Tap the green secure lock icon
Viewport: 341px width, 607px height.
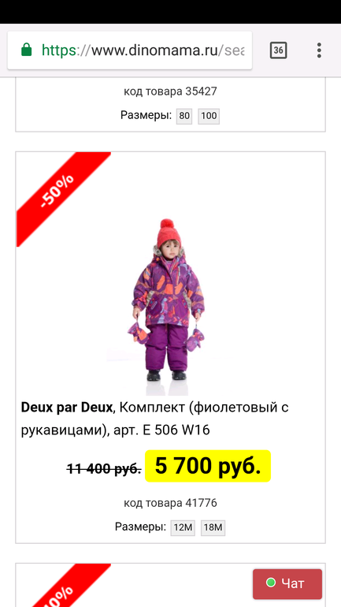26,50
